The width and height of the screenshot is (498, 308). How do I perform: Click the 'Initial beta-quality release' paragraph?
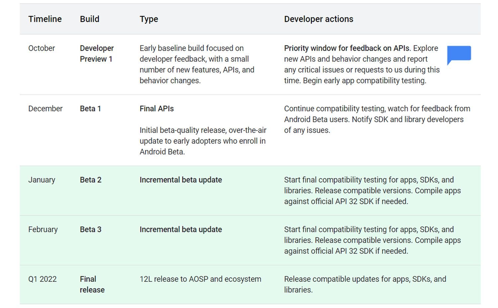[x=203, y=141]
